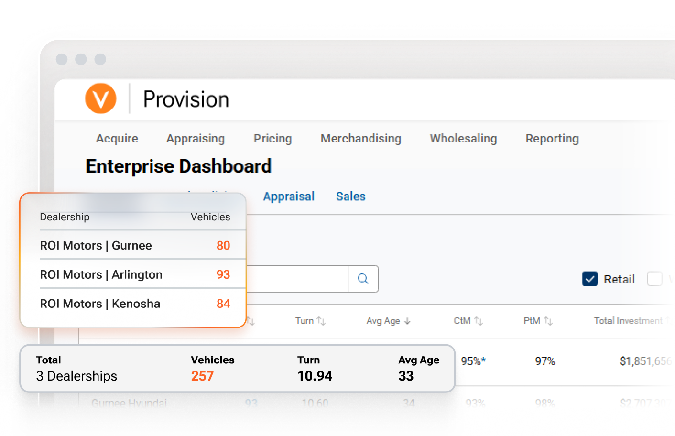Viewport: 675px width, 436px height.
Task: Click in the dealership search field
Action: coord(297,279)
